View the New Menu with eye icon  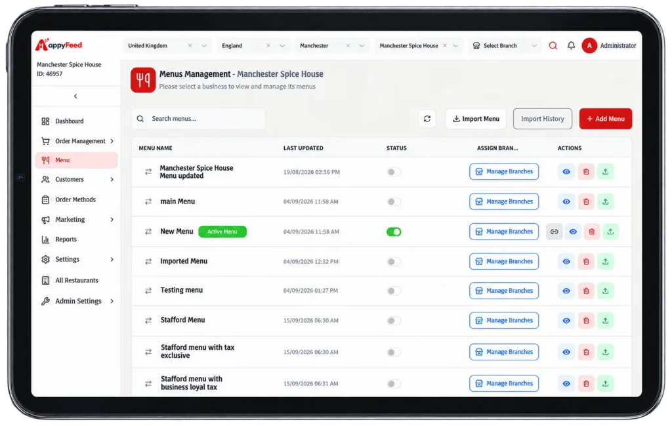[x=573, y=232]
